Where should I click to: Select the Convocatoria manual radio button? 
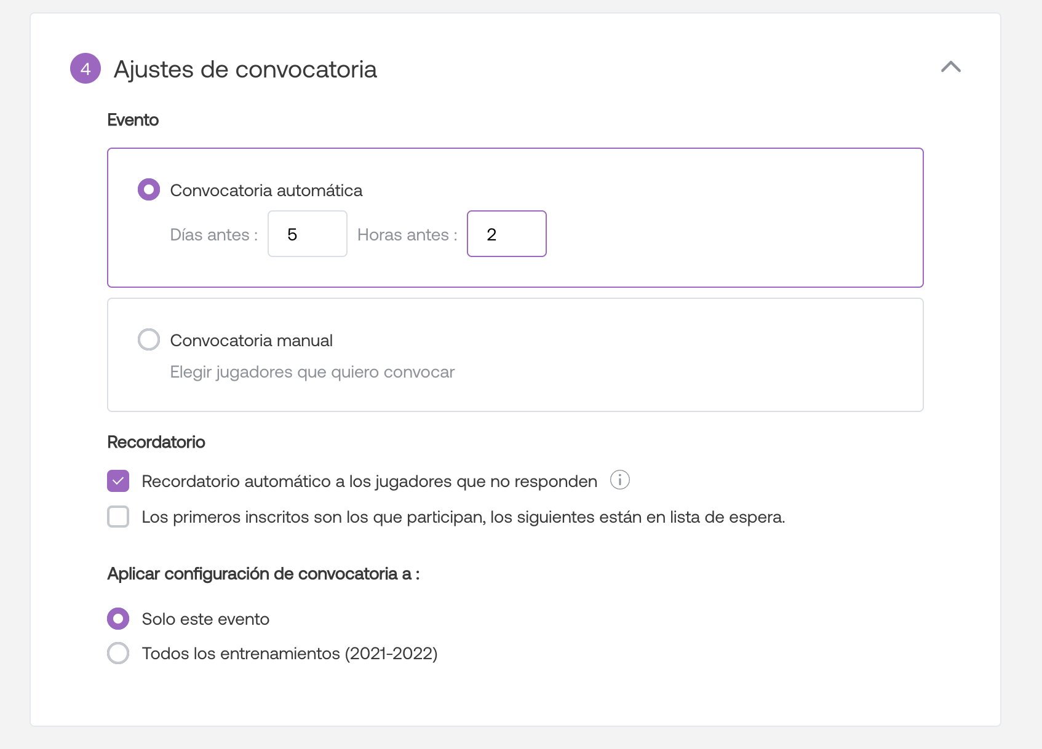pyautogui.click(x=149, y=339)
